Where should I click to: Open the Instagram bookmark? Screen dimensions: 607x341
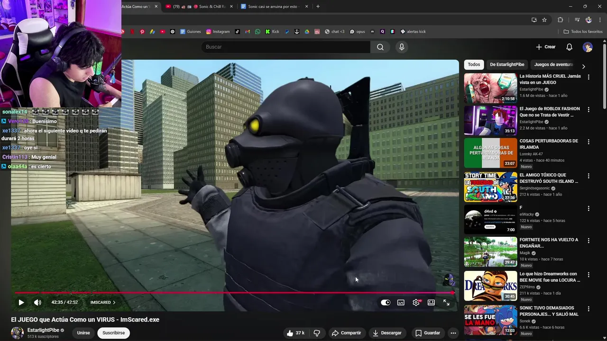pos(218,32)
